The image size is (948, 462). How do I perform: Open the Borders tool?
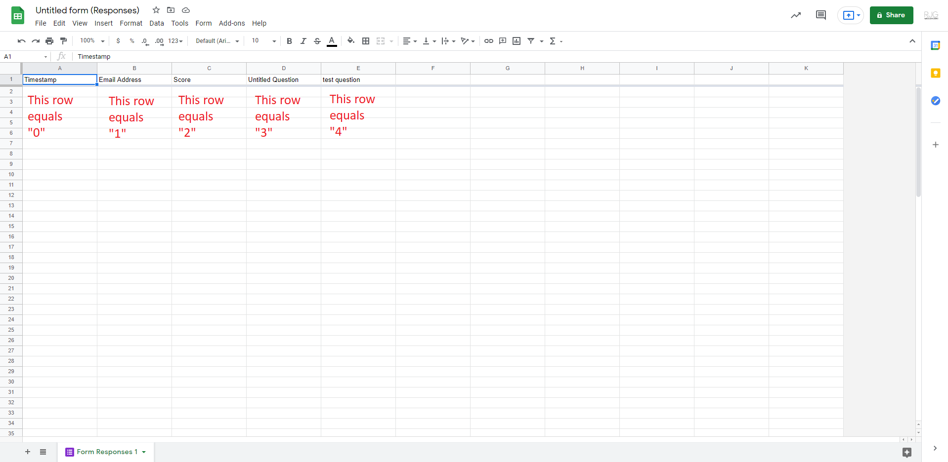pos(366,41)
